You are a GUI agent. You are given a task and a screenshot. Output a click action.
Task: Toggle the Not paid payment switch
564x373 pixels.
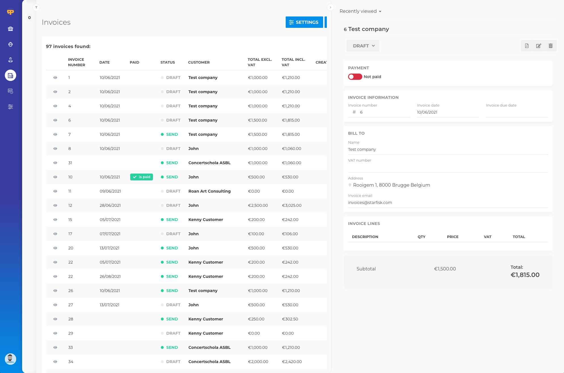[x=355, y=77]
